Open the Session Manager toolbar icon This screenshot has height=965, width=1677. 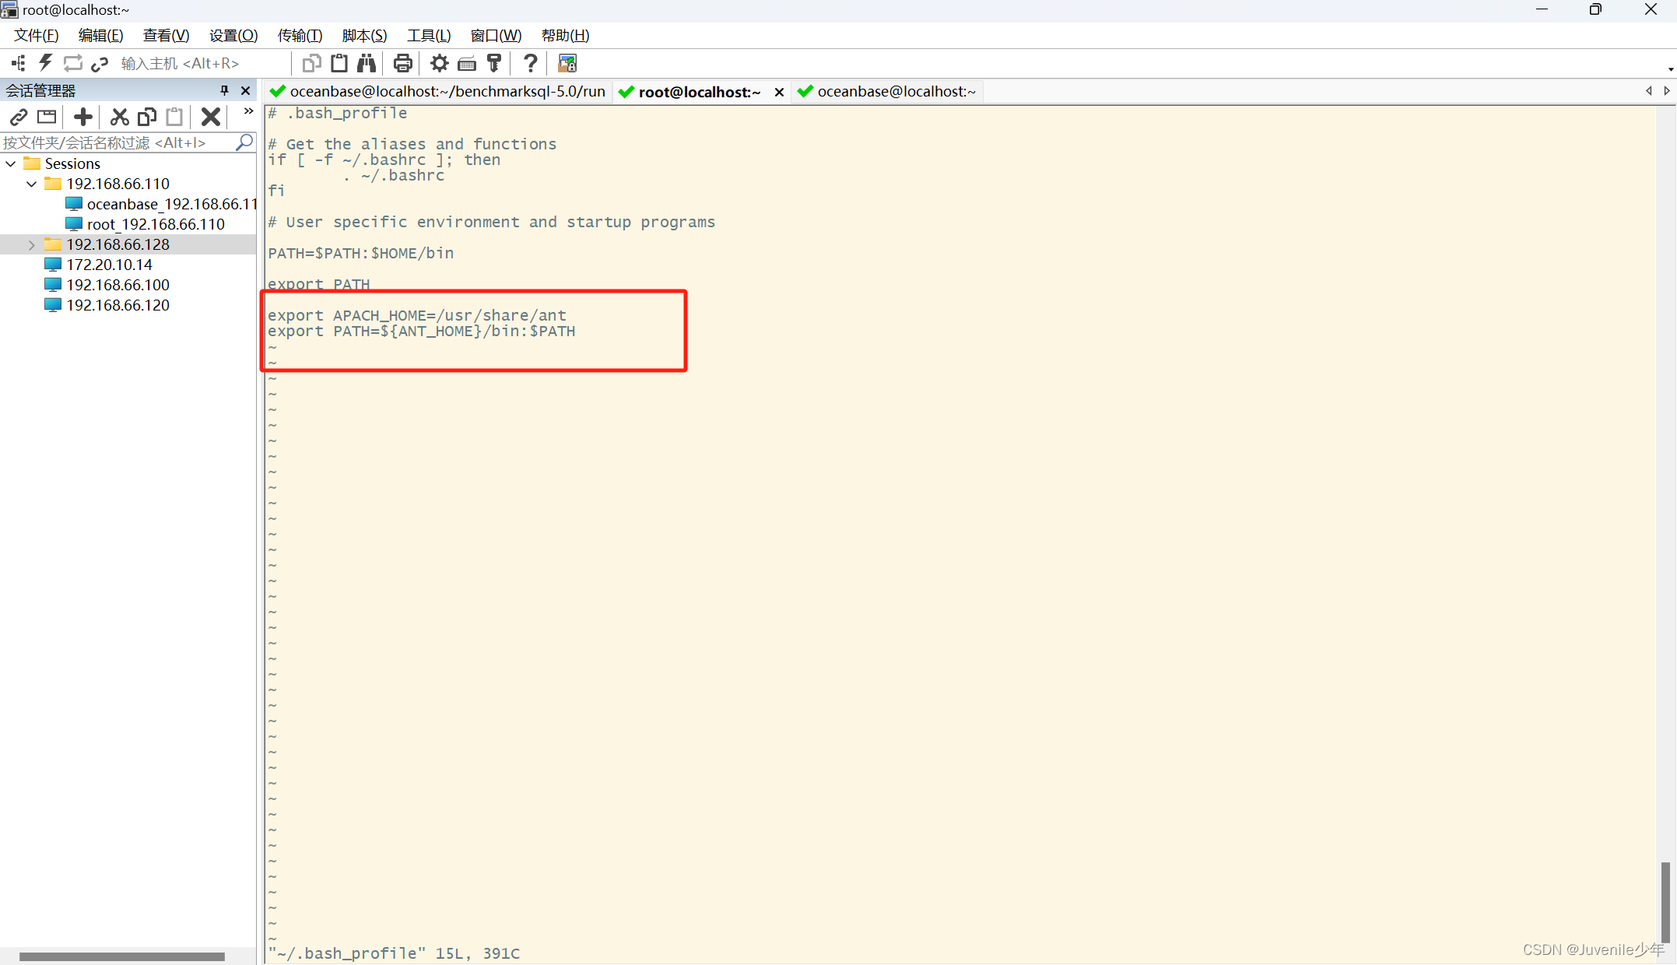pos(19,63)
